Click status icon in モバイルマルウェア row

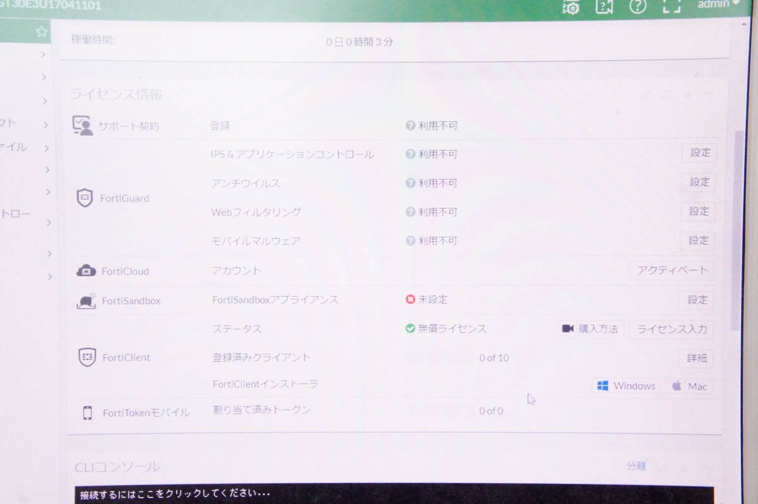[x=411, y=241]
